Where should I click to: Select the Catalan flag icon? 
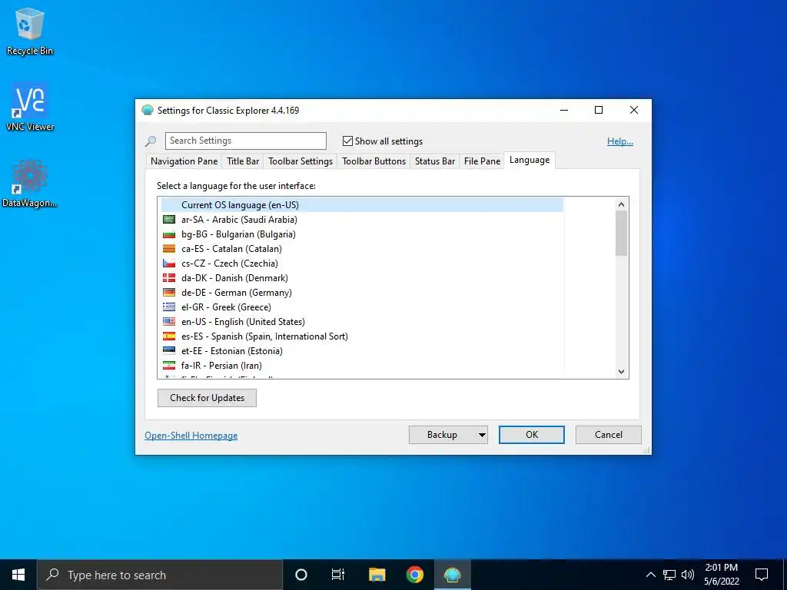click(x=169, y=249)
